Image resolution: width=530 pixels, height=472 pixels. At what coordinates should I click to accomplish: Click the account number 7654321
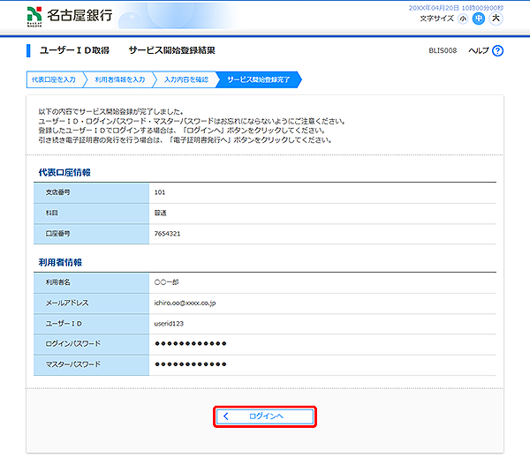click(x=167, y=234)
